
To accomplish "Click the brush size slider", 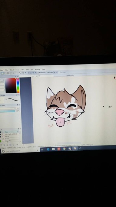I will [x=7, y=108].
